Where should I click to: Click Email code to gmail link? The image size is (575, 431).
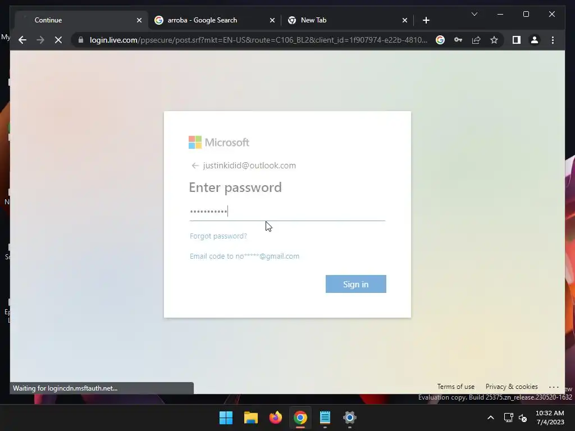click(x=244, y=256)
